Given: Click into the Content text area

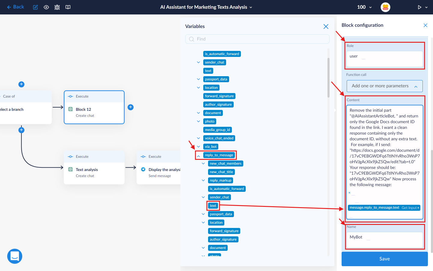Looking at the screenshot, I should pyautogui.click(x=385, y=162).
